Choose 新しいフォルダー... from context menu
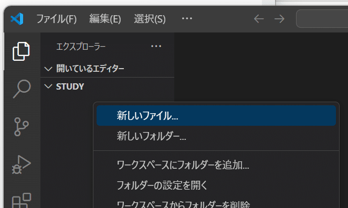This screenshot has width=348, height=208. pos(216,136)
